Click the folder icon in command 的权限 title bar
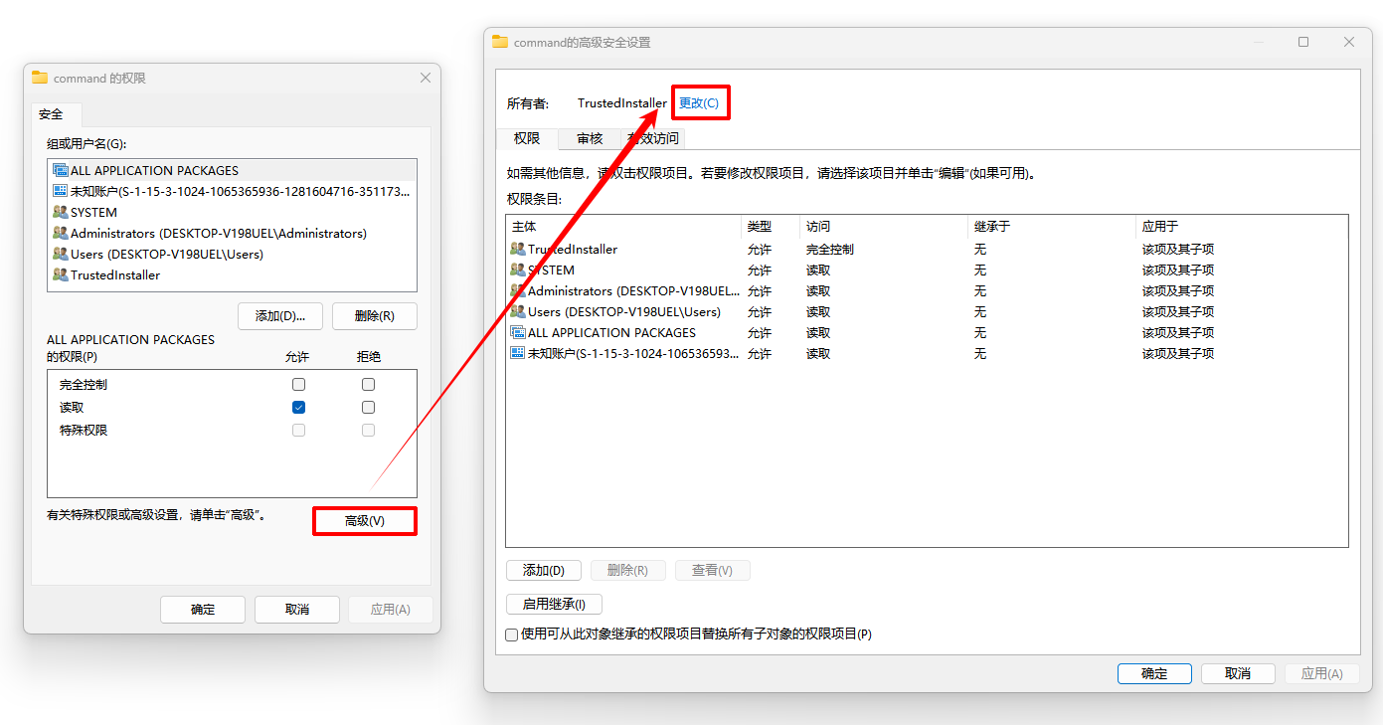This screenshot has width=1383, height=725. [x=40, y=78]
